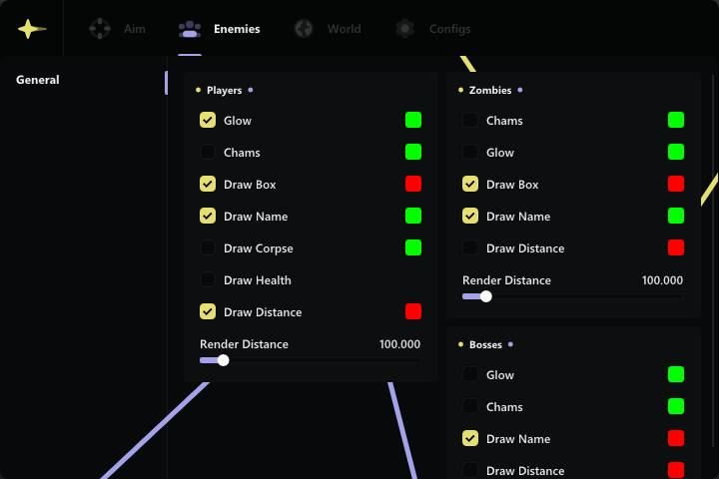Open the Aim tab

[x=134, y=29]
